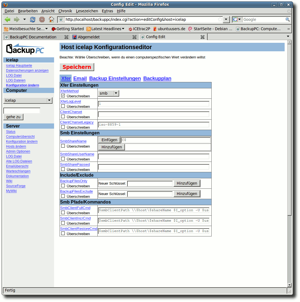Click the BackupPC logo
The width and height of the screenshot is (300, 302).
(x=25, y=49)
